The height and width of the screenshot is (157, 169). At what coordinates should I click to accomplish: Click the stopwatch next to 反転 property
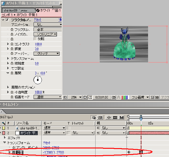(x=12, y=39)
